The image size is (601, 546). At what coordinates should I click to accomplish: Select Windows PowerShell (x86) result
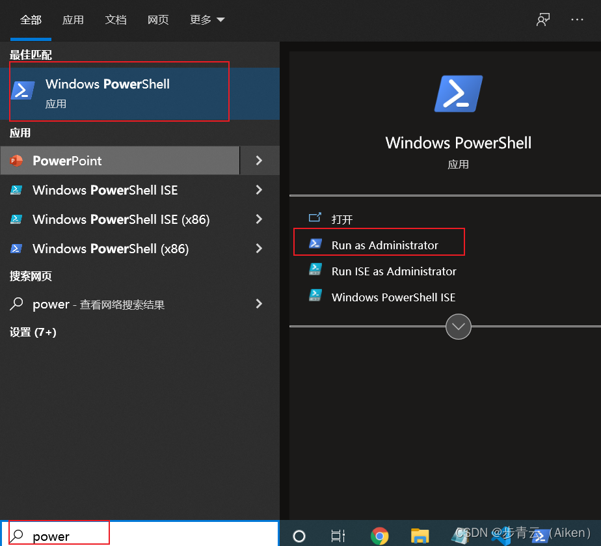point(120,249)
